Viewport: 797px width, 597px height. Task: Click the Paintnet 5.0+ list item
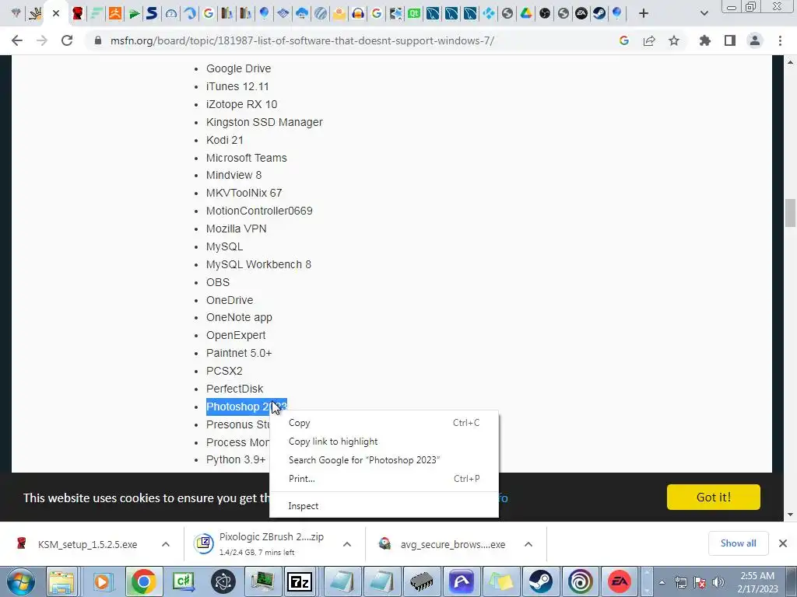point(239,353)
